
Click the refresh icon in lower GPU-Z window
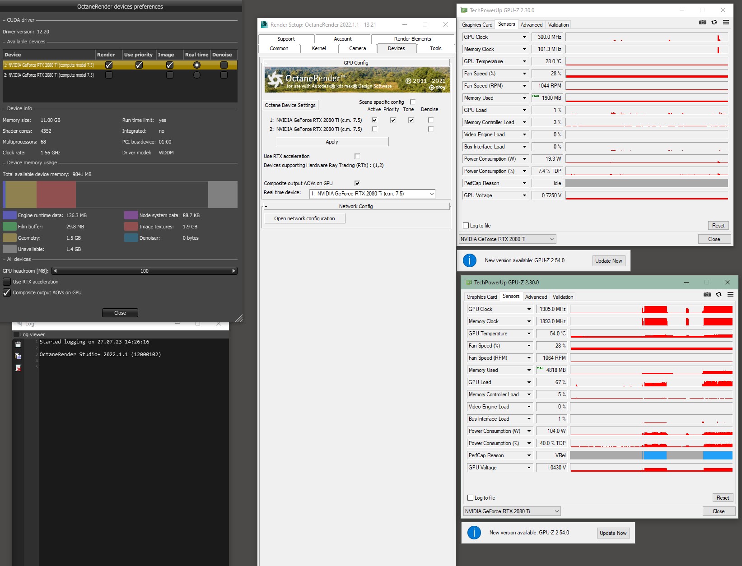pos(719,295)
